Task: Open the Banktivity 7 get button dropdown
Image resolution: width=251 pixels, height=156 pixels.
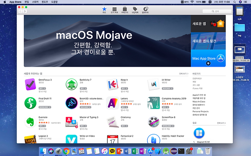Action: click(83, 88)
